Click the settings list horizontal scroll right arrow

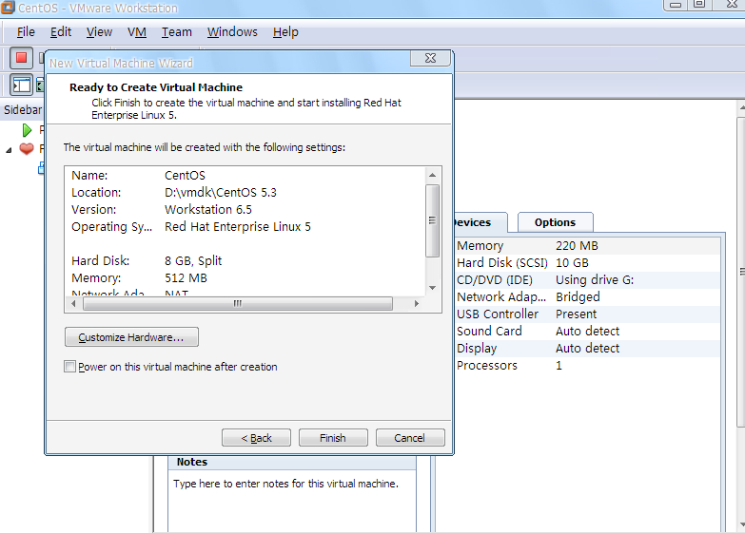click(x=417, y=304)
